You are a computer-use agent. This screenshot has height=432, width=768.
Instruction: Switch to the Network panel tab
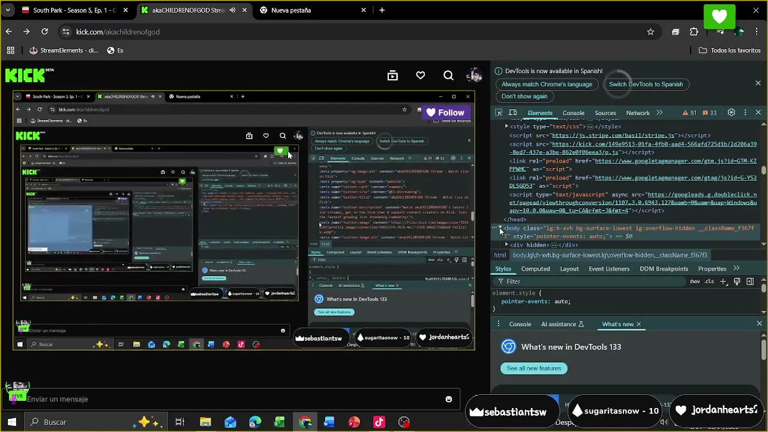tap(638, 113)
